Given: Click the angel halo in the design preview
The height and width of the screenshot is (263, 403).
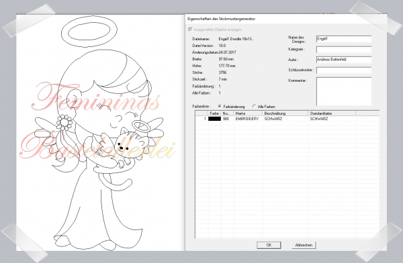Looking at the screenshot, I should pos(89,32).
